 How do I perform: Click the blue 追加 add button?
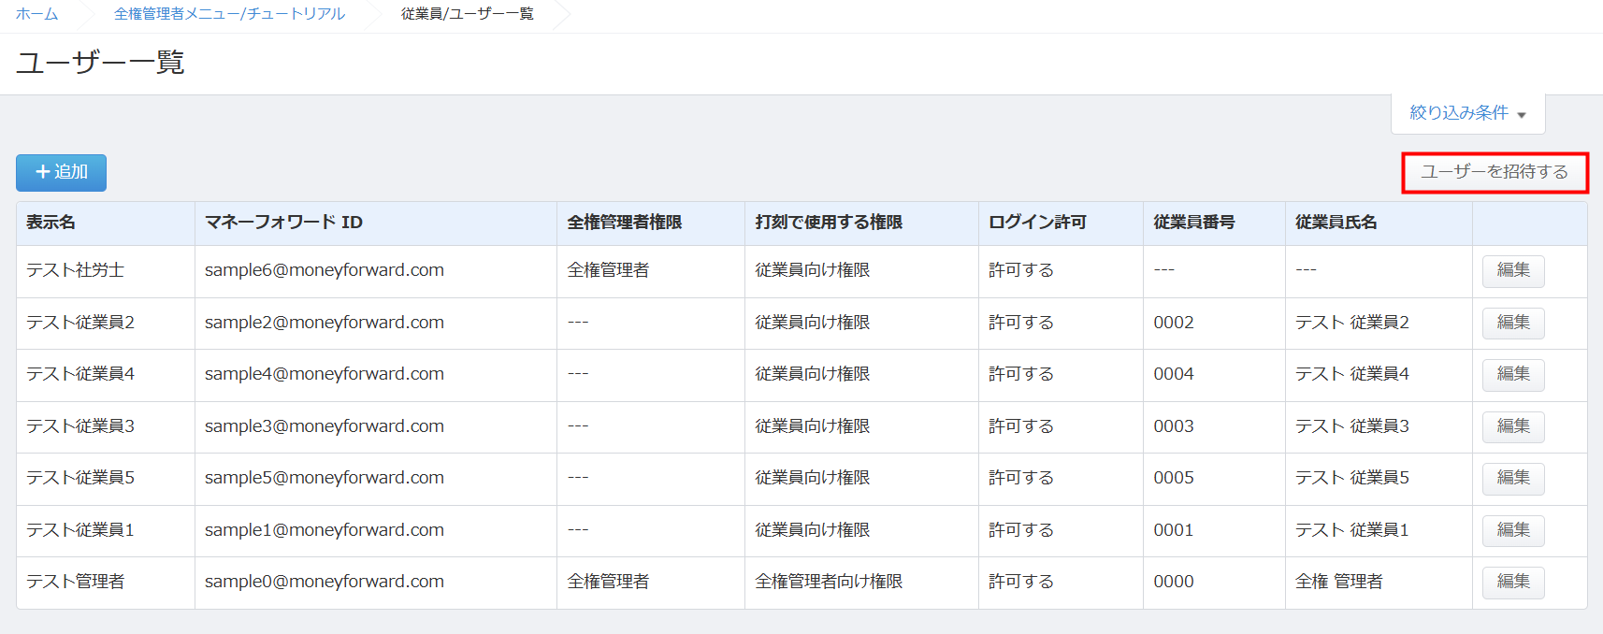61,172
